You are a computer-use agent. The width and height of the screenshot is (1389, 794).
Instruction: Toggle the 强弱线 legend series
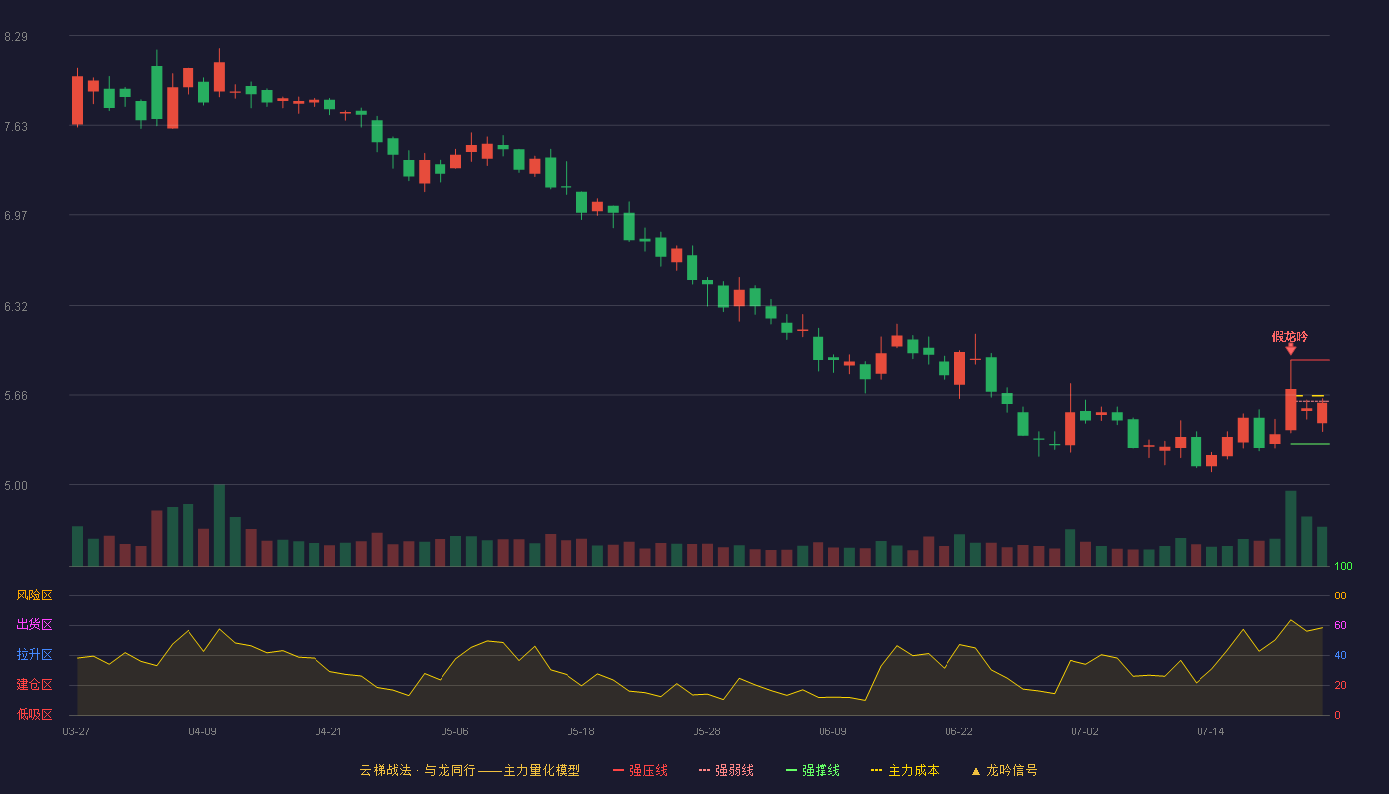coord(726,770)
